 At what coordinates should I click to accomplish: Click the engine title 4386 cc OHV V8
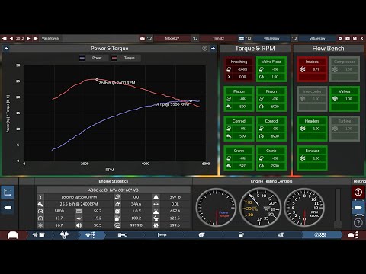coord(114,190)
